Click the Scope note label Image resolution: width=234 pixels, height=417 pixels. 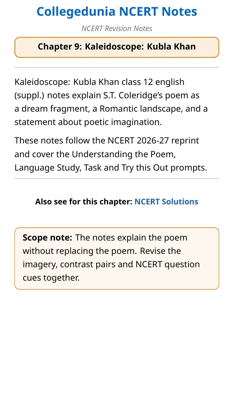47,237
